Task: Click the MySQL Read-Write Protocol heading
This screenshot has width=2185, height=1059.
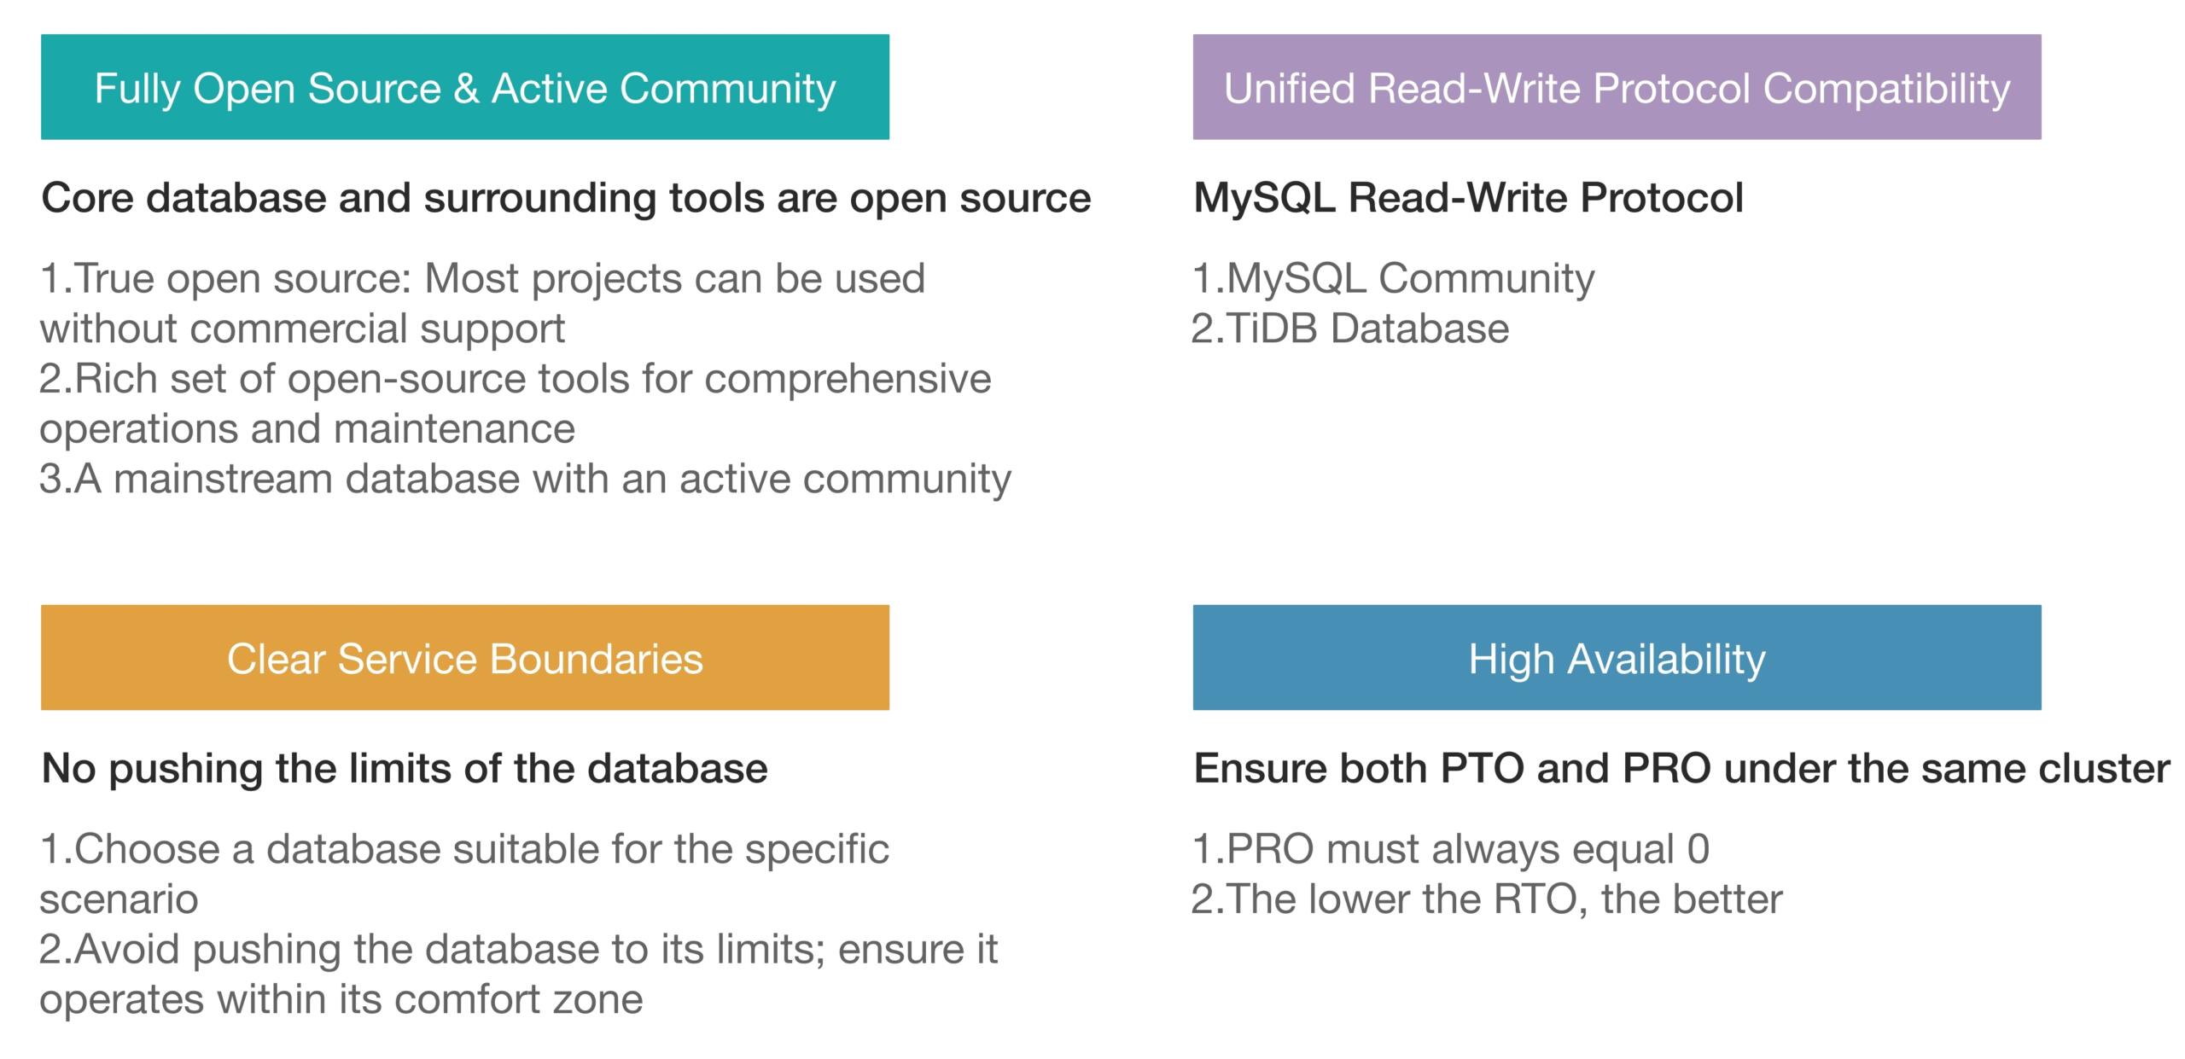Action: [1467, 198]
